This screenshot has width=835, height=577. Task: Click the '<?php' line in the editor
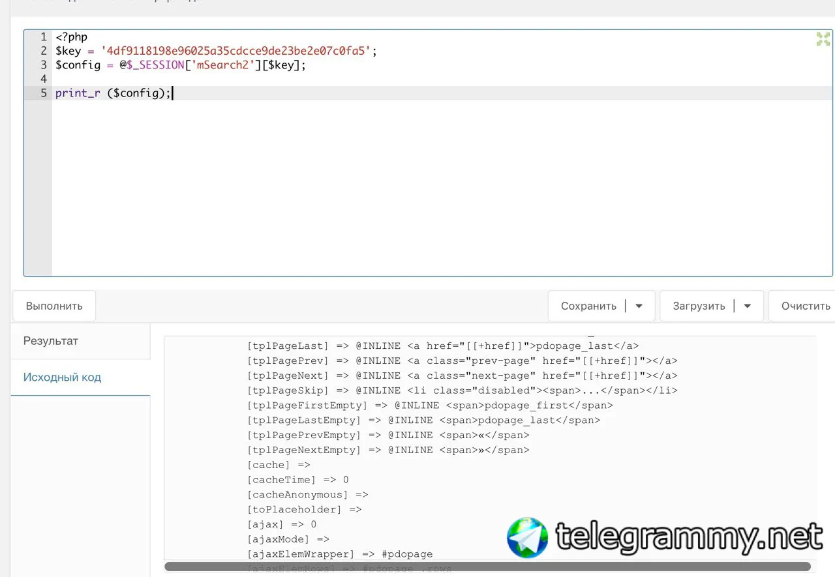(71, 37)
